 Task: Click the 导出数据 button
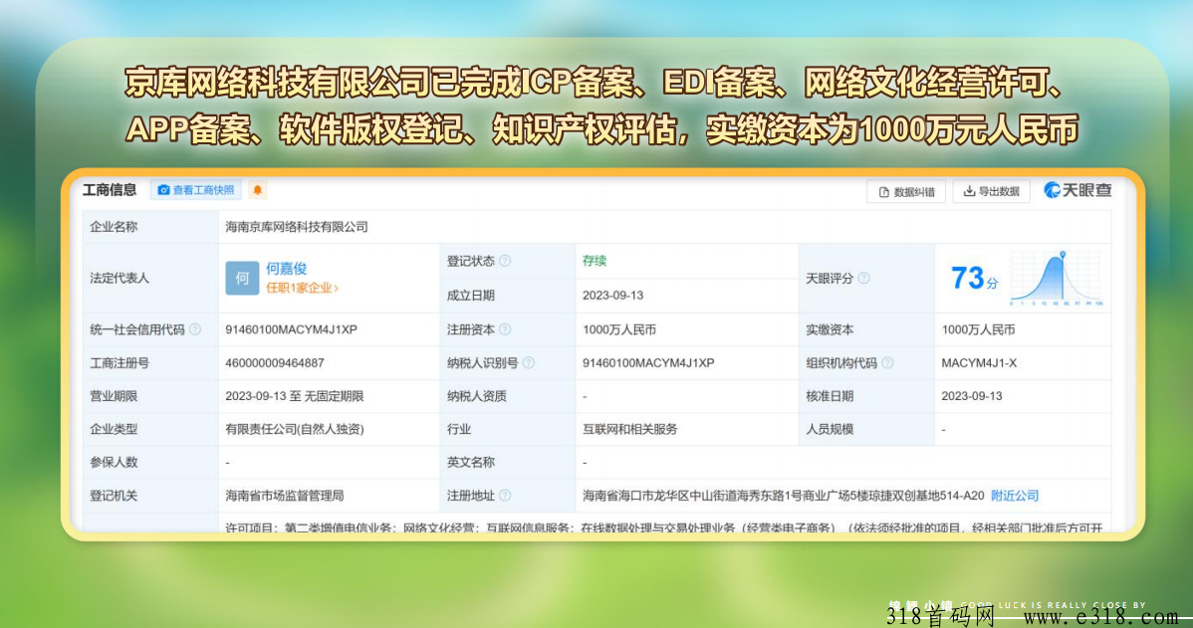(x=992, y=192)
